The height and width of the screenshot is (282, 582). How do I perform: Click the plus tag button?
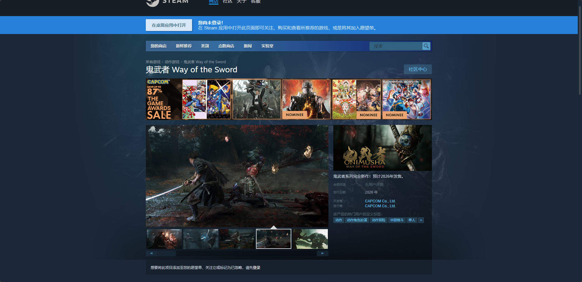[x=421, y=220]
